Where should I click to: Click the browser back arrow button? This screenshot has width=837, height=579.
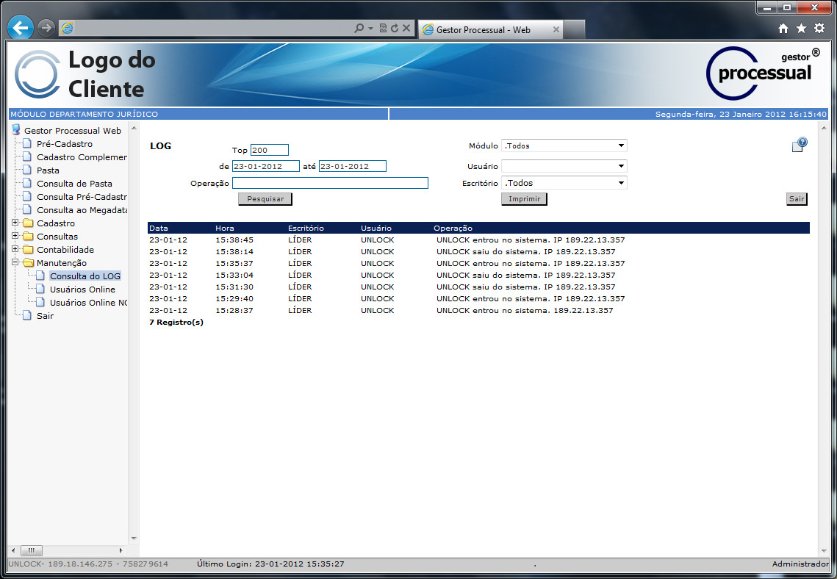tap(20, 28)
